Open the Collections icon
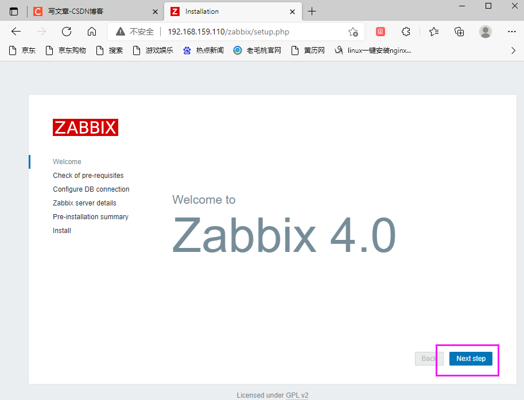524x400 pixels. click(459, 32)
